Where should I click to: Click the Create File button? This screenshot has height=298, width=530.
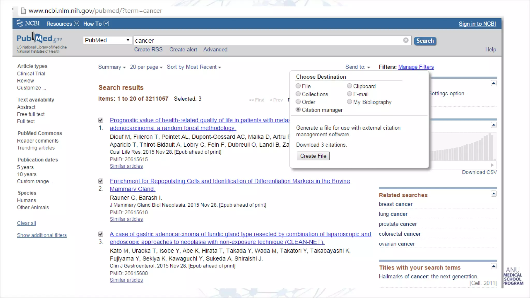[x=313, y=156]
